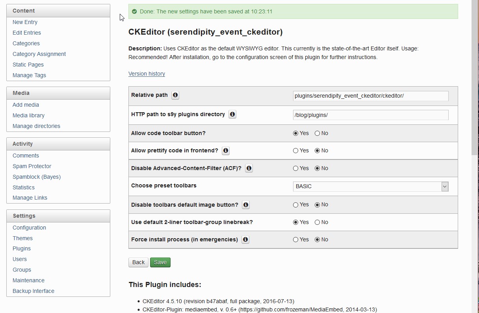Select Yes for Force install process

pyautogui.click(x=295, y=239)
